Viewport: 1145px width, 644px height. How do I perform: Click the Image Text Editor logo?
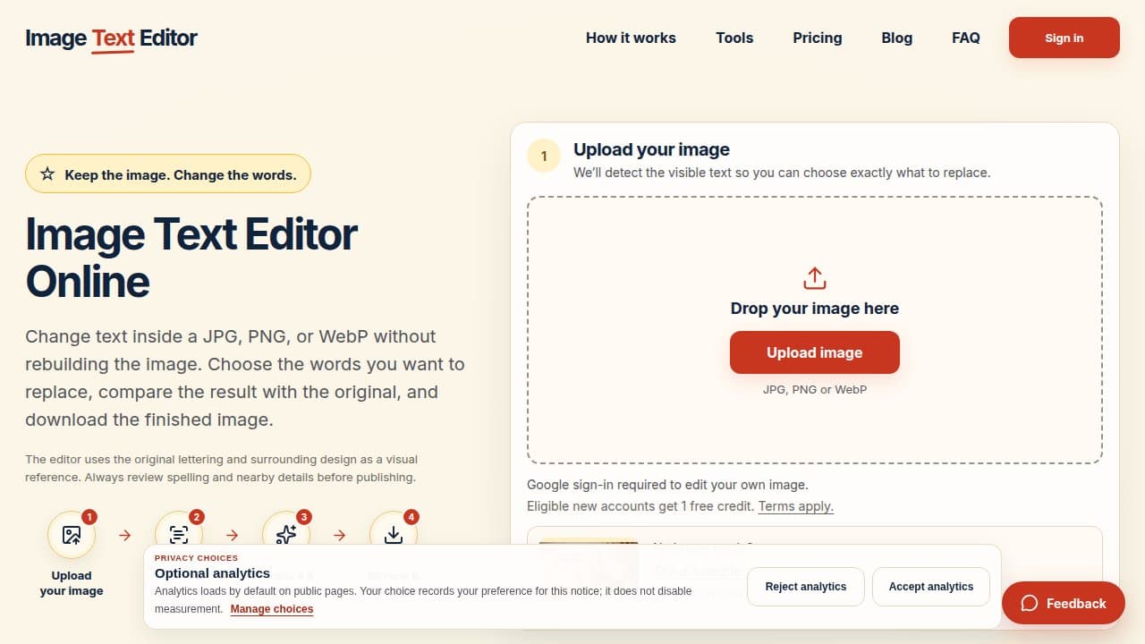pos(111,38)
